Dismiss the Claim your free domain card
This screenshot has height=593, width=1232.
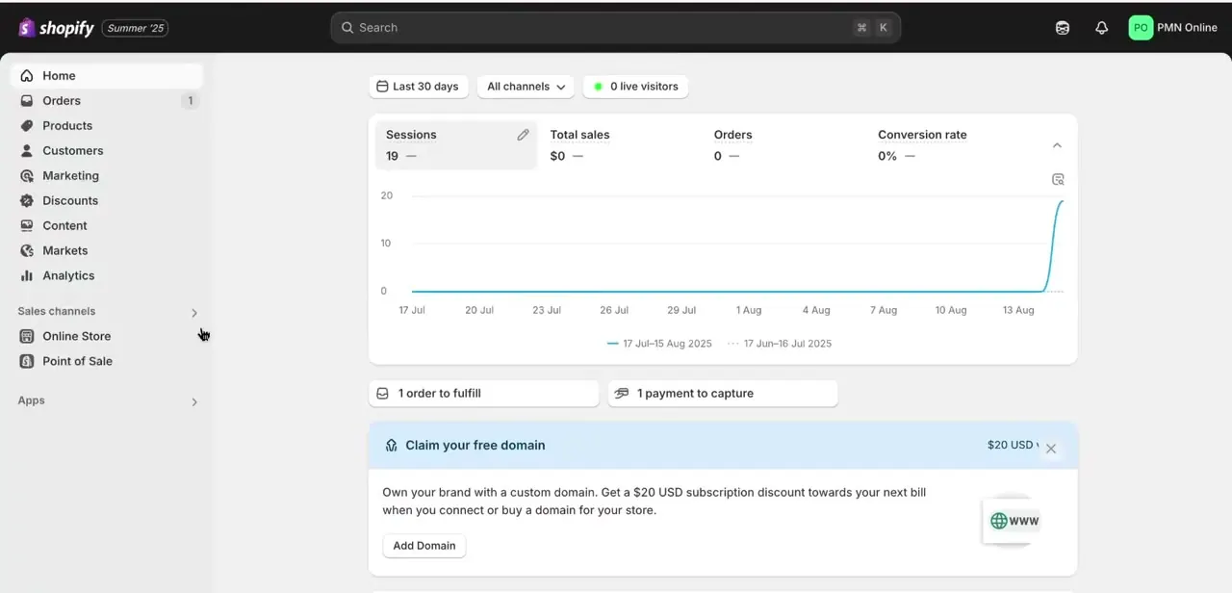coord(1051,449)
